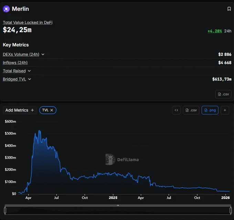Click the Bridged TVL label text
The width and height of the screenshot is (234, 220).
tap(14, 79)
